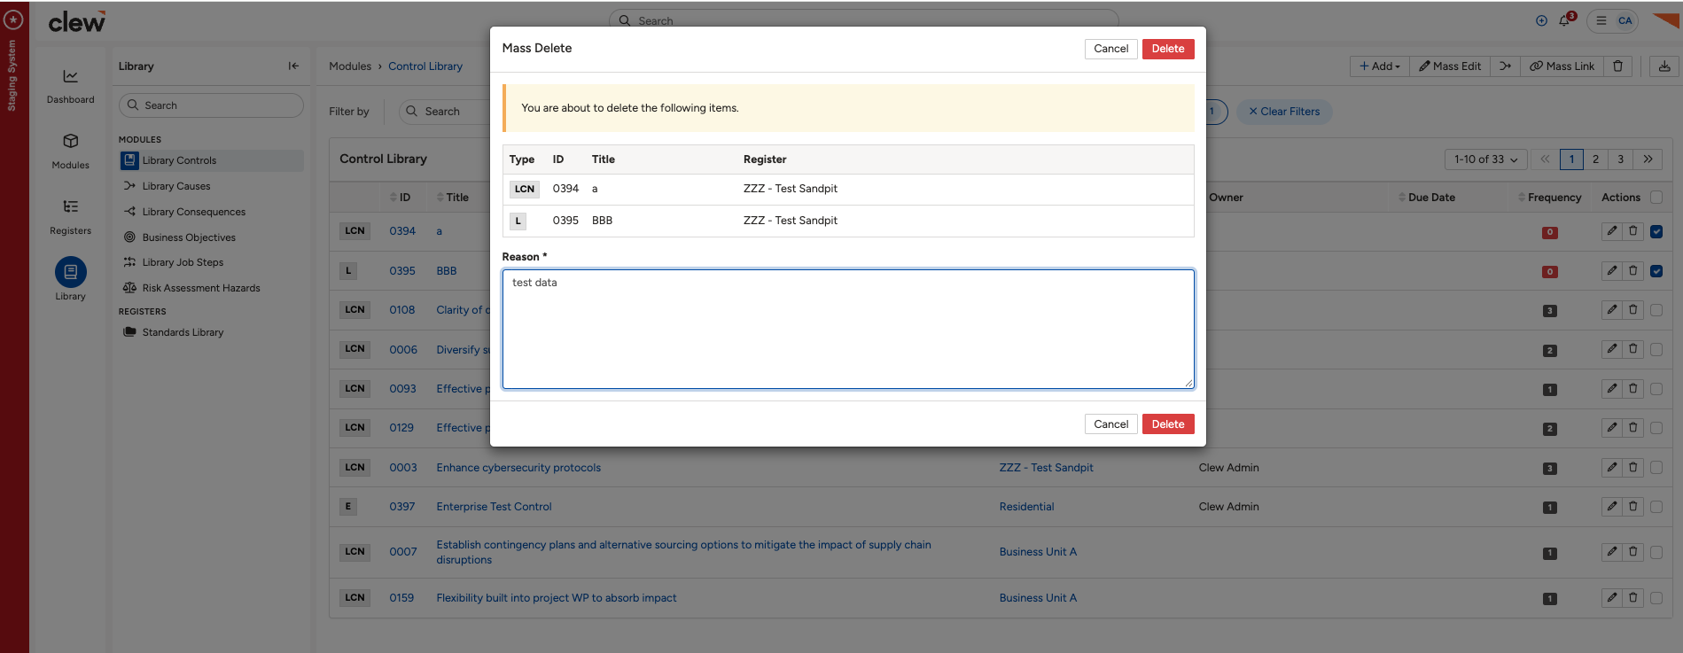
Task: Click the trash icon for row 0007
Action: click(x=1633, y=551)
